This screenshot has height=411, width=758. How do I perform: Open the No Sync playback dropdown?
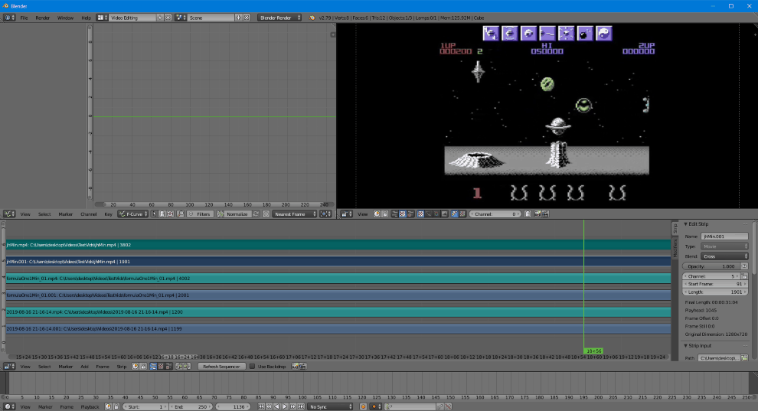click(x=331, y=406)
